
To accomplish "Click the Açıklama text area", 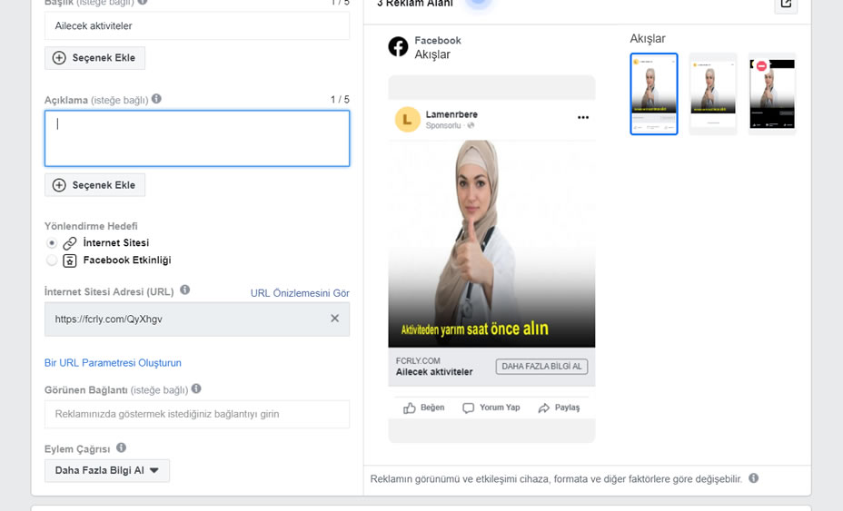I will 197,139.
